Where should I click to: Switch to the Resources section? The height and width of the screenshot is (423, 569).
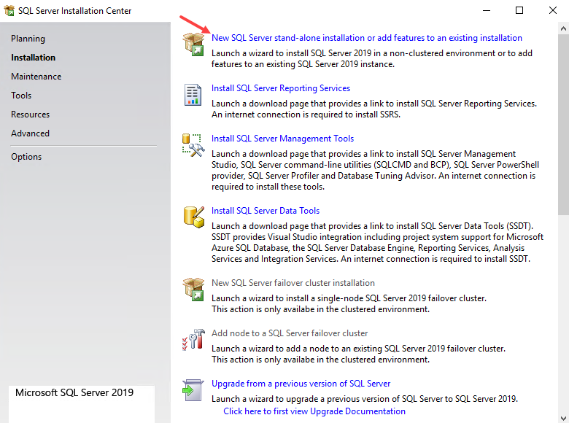click(30, 114)
